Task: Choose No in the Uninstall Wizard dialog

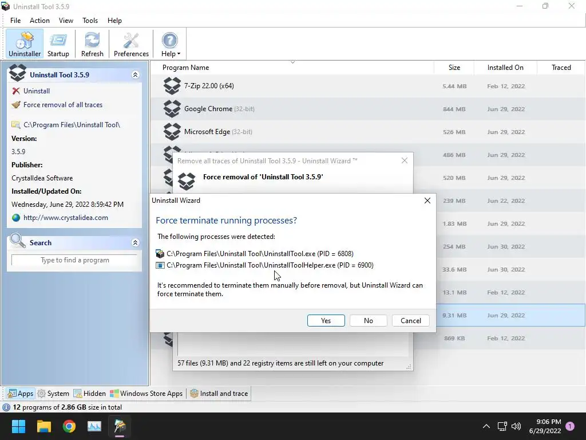Action: [x=368, y=321]
